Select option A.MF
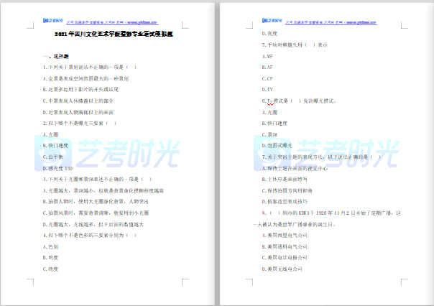The height and width of the screenshot is (306, 434). [x=267, y=56]
